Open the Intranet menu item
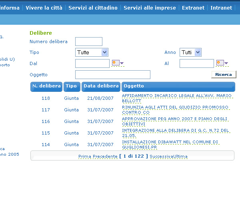This screenshot has width=240, height=200. click(x=221, y=8)
